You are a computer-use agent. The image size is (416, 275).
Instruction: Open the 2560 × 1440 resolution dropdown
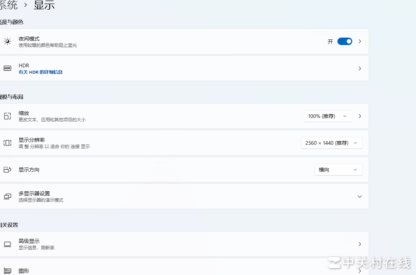[331, 143]
